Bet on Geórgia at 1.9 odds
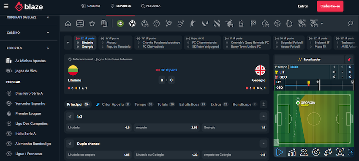Screen dimensions: 359x161 coord(234,128)
